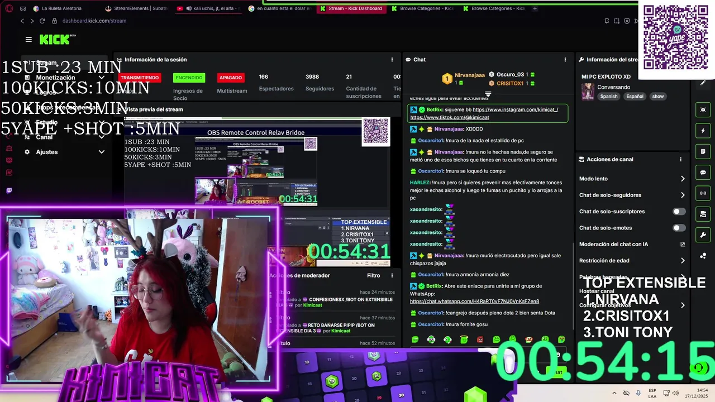
Task: Expand Configurar objetivos chevron
Action: coord(683,305)
